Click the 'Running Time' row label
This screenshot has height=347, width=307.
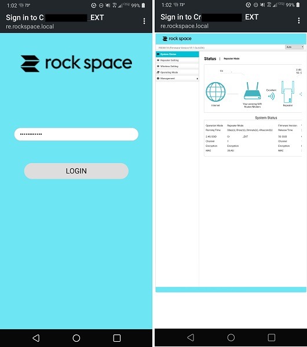(x=213, y=130)
